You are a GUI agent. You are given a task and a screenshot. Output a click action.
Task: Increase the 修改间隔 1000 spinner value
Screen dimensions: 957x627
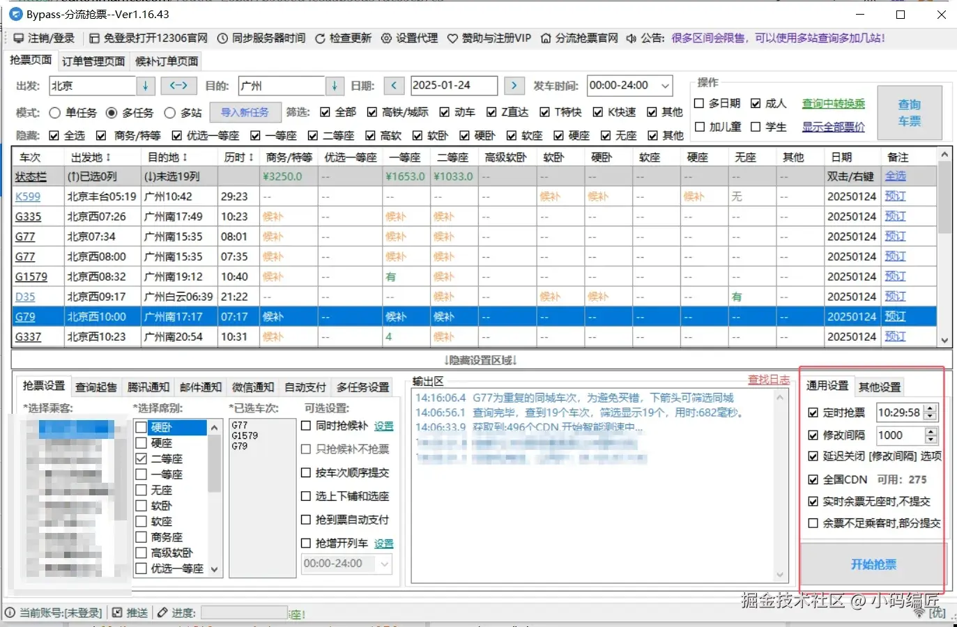pos(931,431)
